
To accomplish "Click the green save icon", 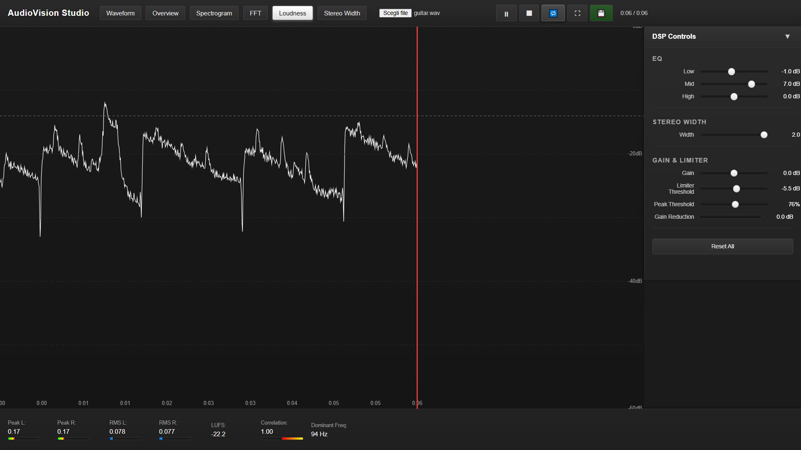I will pos(601,13).
